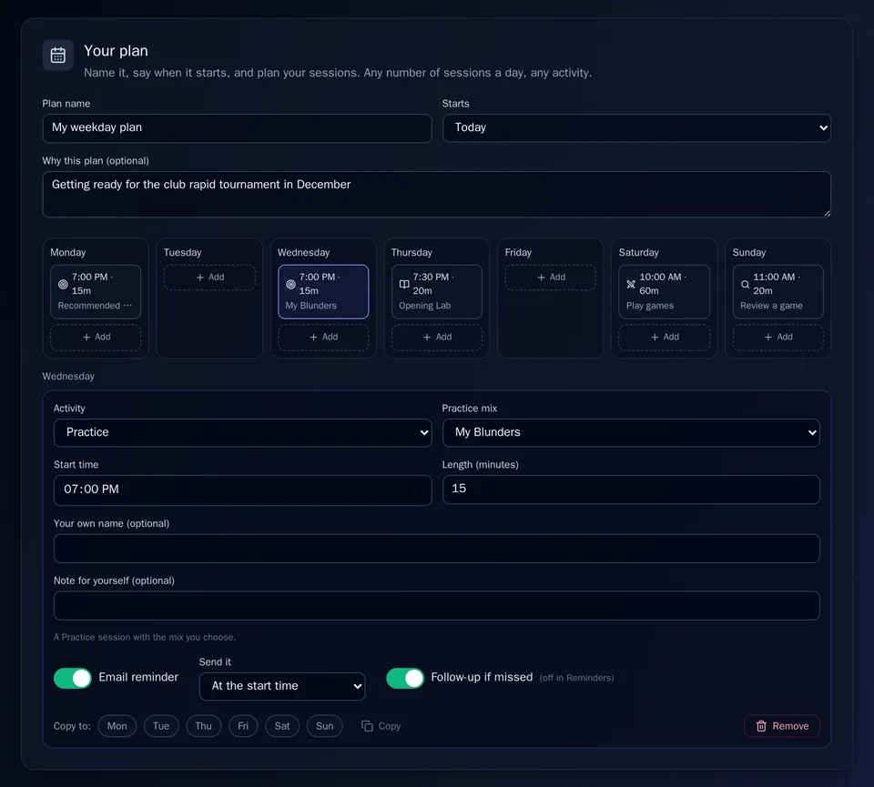Click the Length (minutes) field
The height and width of the screenshot is (787, 874).
(631, 489)
